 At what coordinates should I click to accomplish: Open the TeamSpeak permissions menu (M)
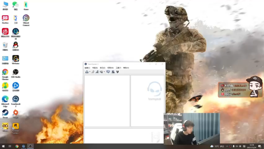coord(111,68)
